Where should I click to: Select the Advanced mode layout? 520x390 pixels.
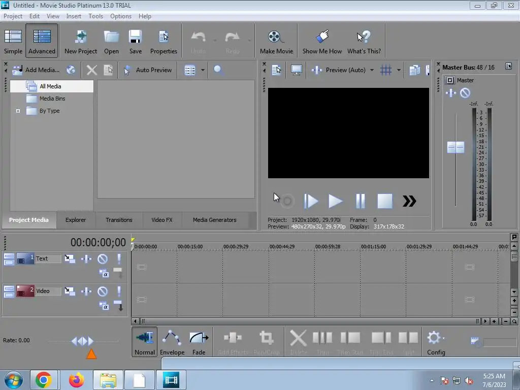42,42
